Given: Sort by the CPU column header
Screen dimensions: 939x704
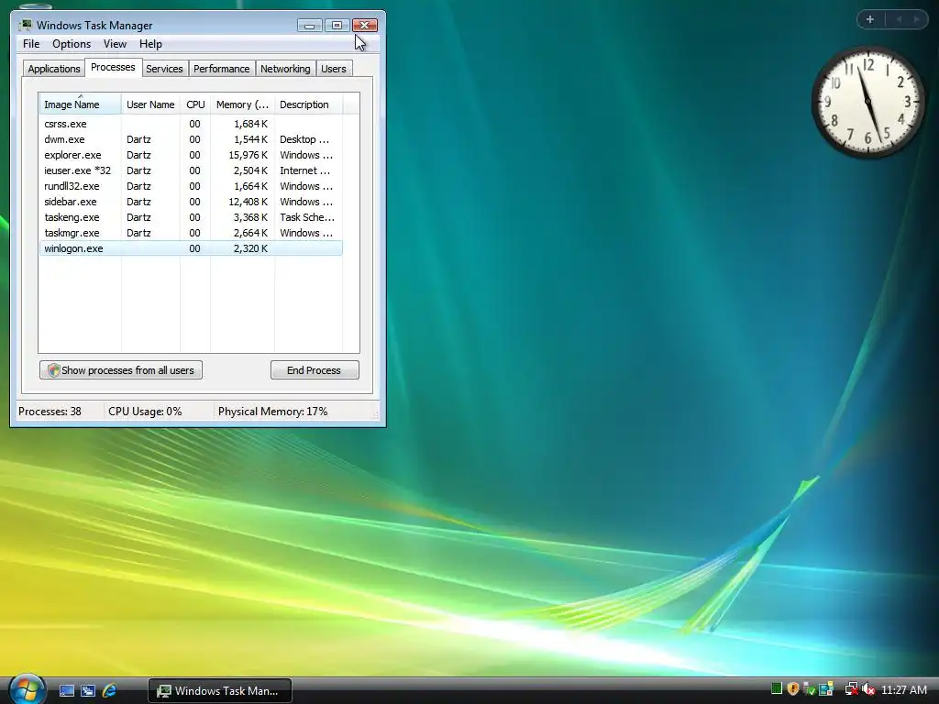Looking at the screenshot, I should (x=195, y=104).
